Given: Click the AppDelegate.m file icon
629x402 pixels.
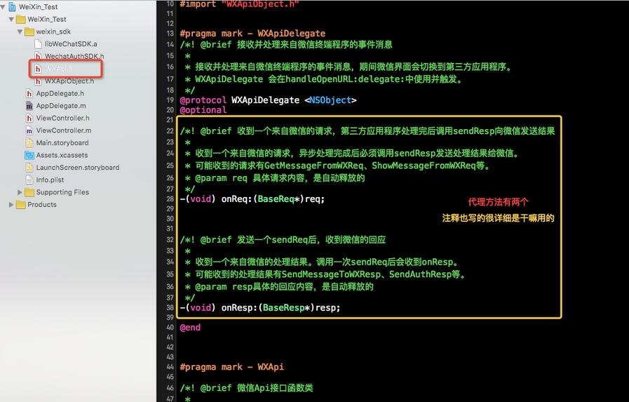Looking at the screenshot, I should pos(29,106).
